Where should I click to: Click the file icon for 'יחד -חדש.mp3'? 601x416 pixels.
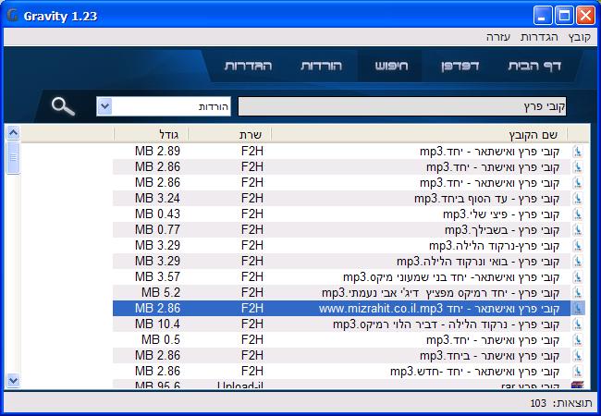(x=577, y=372)
